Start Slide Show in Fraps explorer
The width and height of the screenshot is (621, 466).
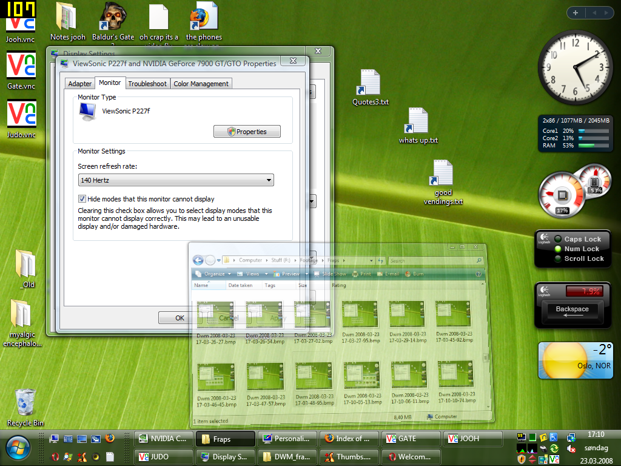[x=330, y=274]
